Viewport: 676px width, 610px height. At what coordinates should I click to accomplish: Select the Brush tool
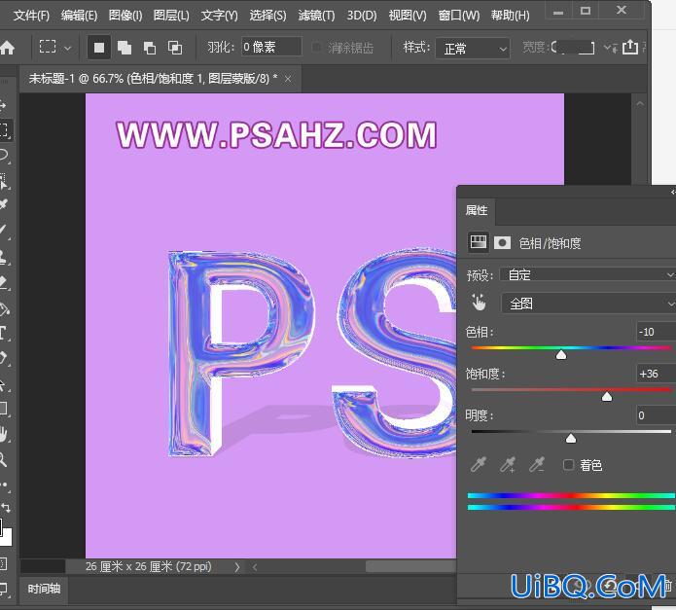coord(4,231)
